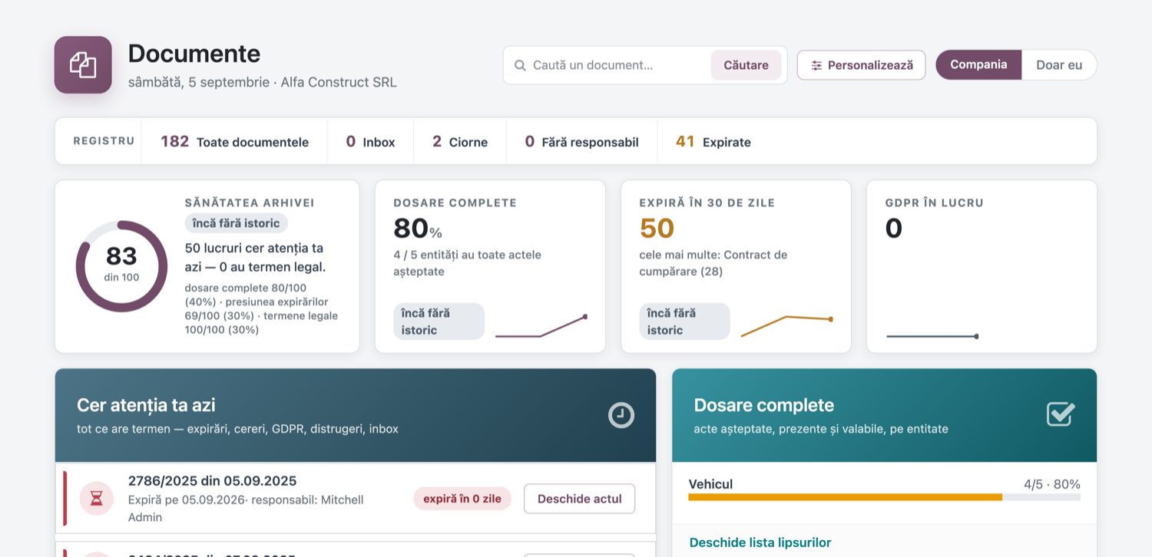
Task: Click the sliders icon in Personalizează
Action: [x=816, y=65]
